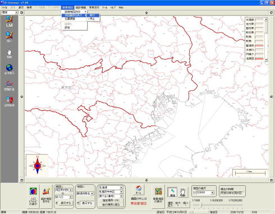The width and height of the screenshot is (275, 214).
Task: Click the population pyramid icon at bottom
Action: pos(33,196)
